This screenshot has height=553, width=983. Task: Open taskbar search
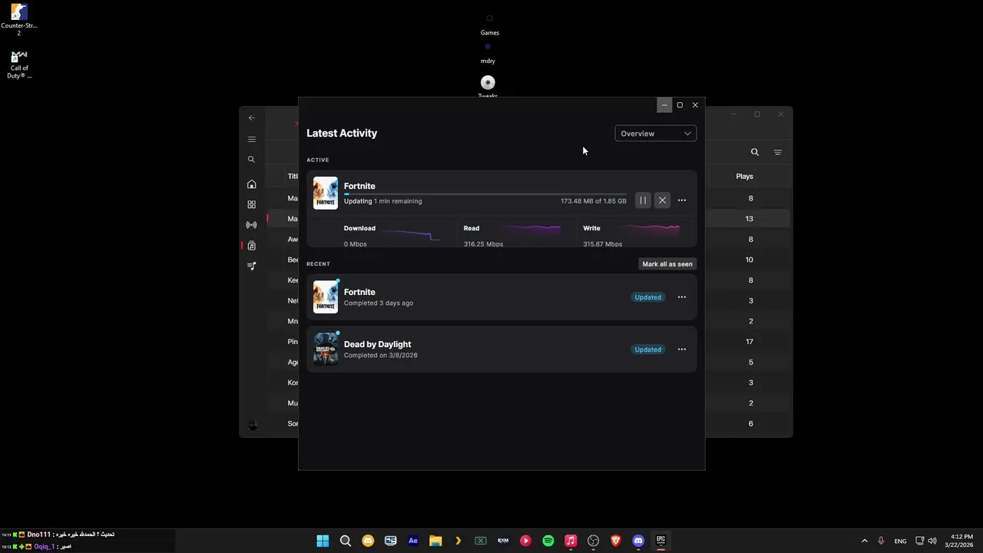(346, 541)
